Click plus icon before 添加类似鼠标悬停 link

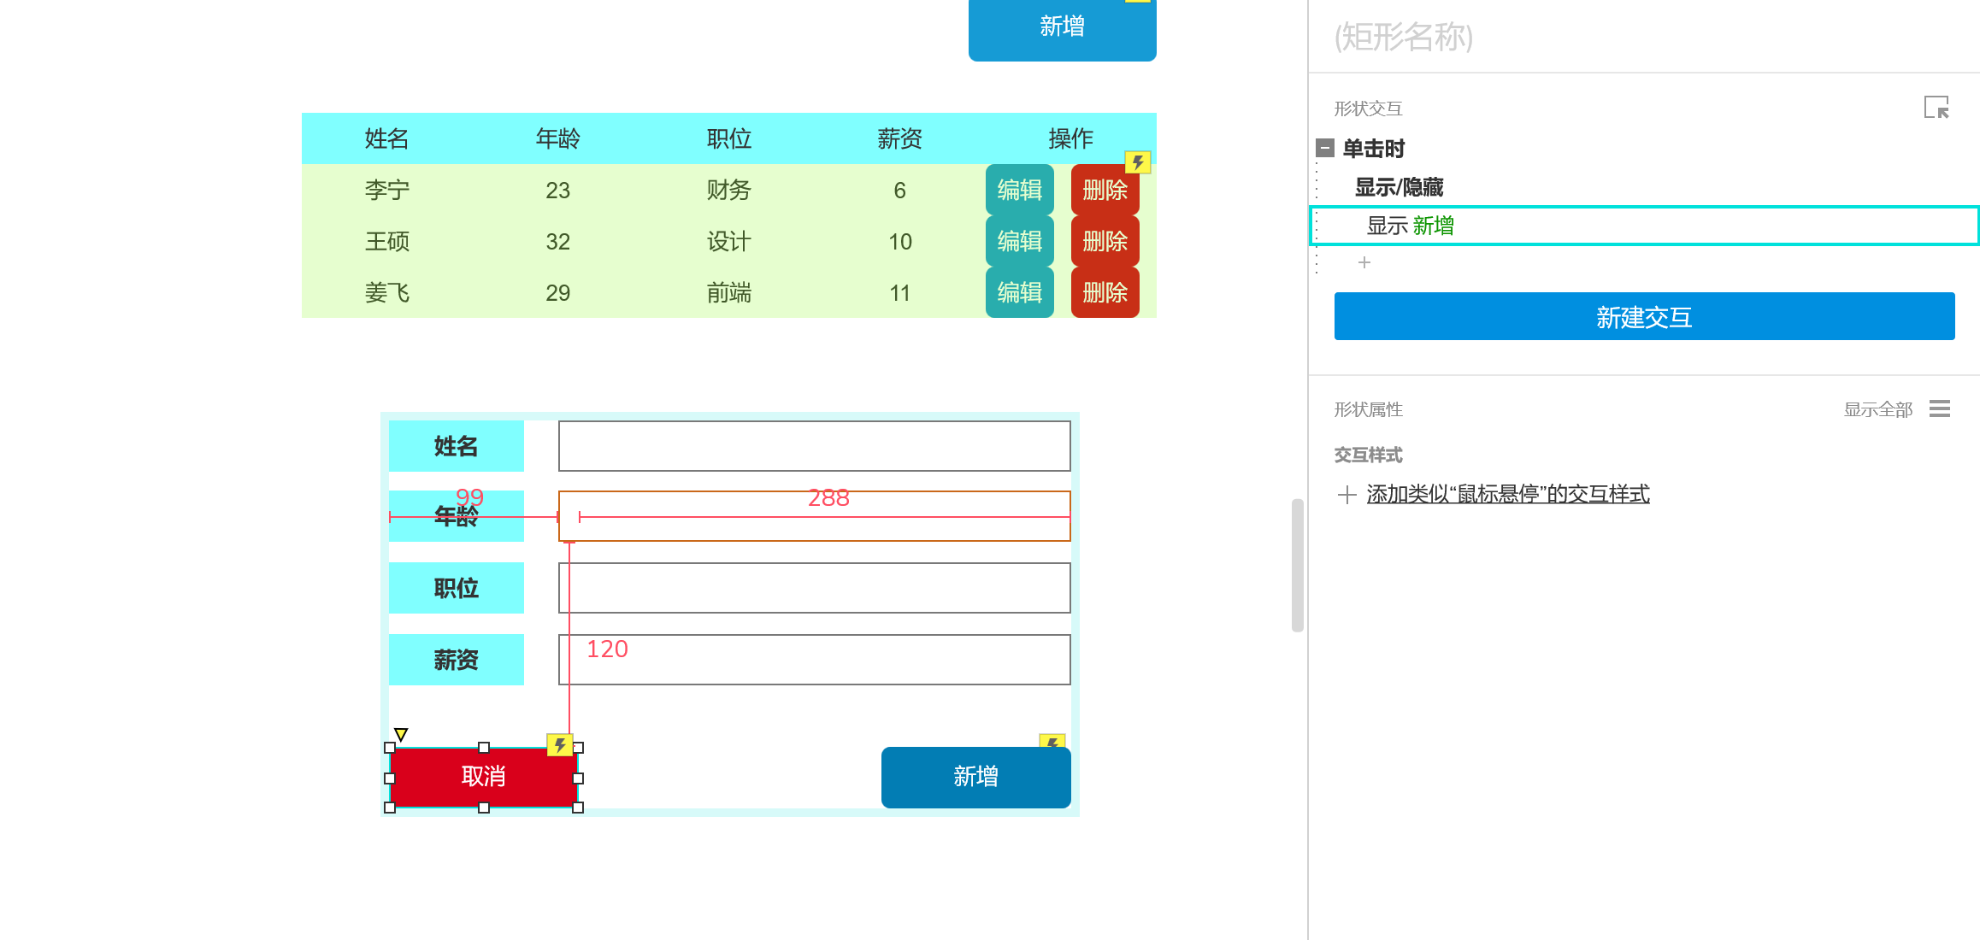1347,495
